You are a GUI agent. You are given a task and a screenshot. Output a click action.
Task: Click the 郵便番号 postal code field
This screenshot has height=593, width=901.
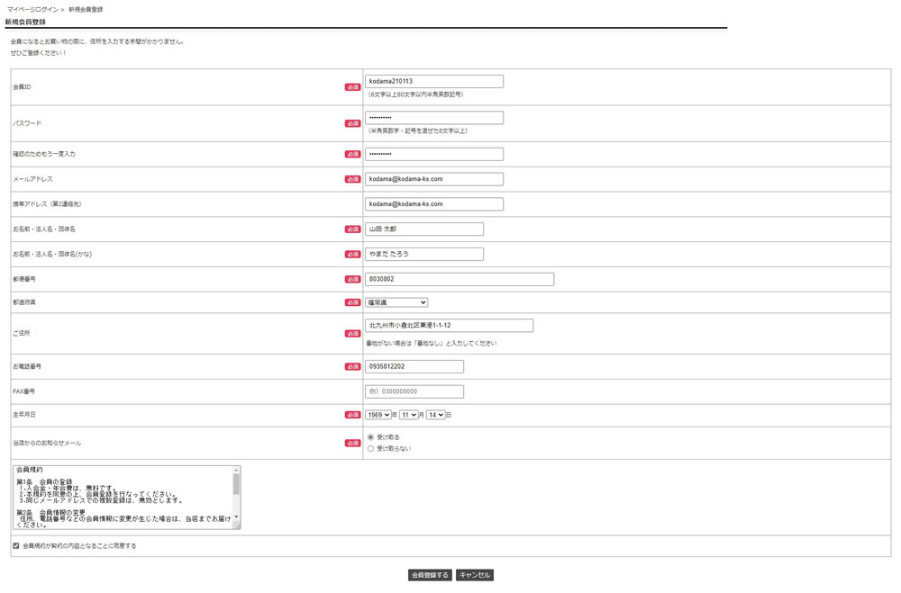[x=459, y=279]
